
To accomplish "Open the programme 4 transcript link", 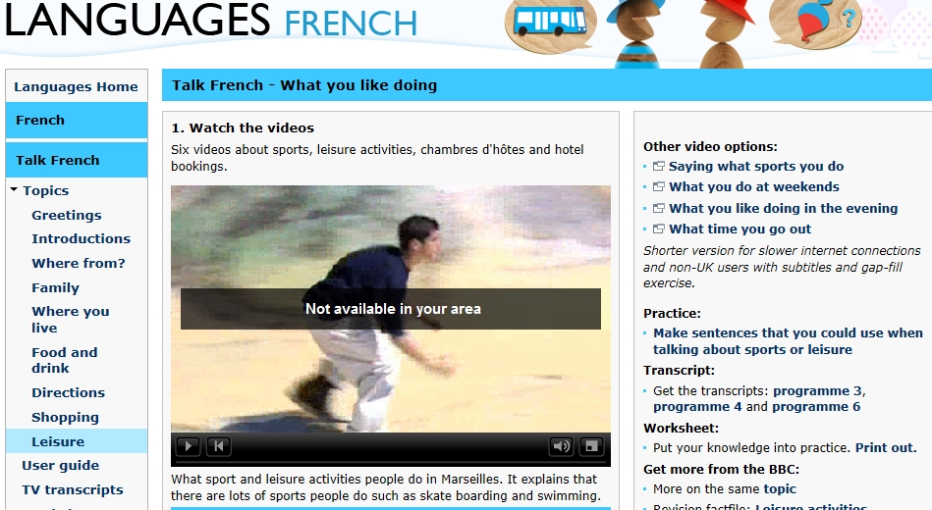I will click(x=697, y=407).
